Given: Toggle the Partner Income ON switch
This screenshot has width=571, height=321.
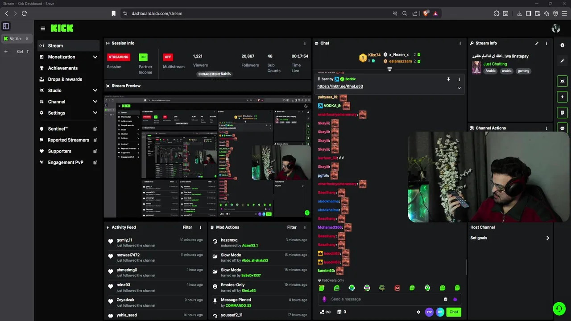Looking at the screenshot, I should click(143, 57).
